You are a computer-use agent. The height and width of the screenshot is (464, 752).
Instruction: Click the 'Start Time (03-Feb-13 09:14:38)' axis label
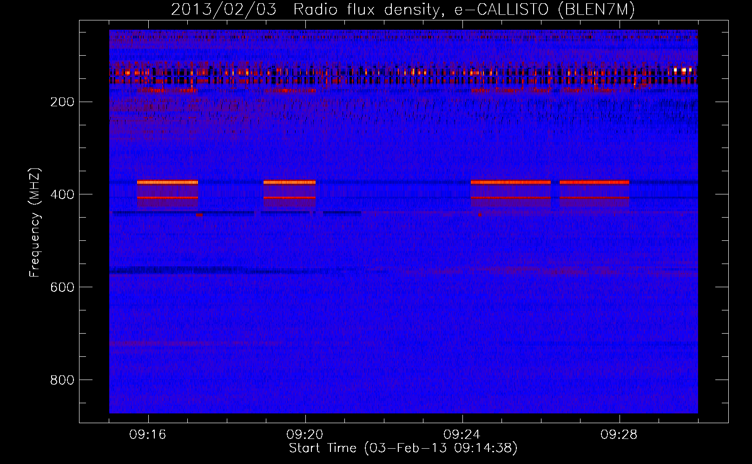pyautogui.click(x=403, y=448)
